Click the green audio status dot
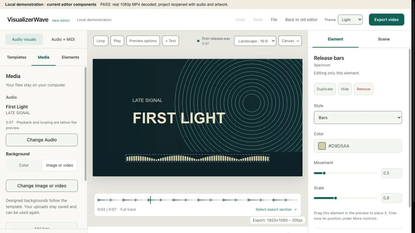The height and width of the screenshot is (233, 415). pos(198,41)
